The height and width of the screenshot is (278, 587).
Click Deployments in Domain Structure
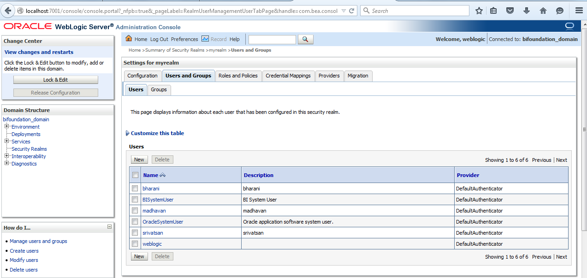point(26,134)
